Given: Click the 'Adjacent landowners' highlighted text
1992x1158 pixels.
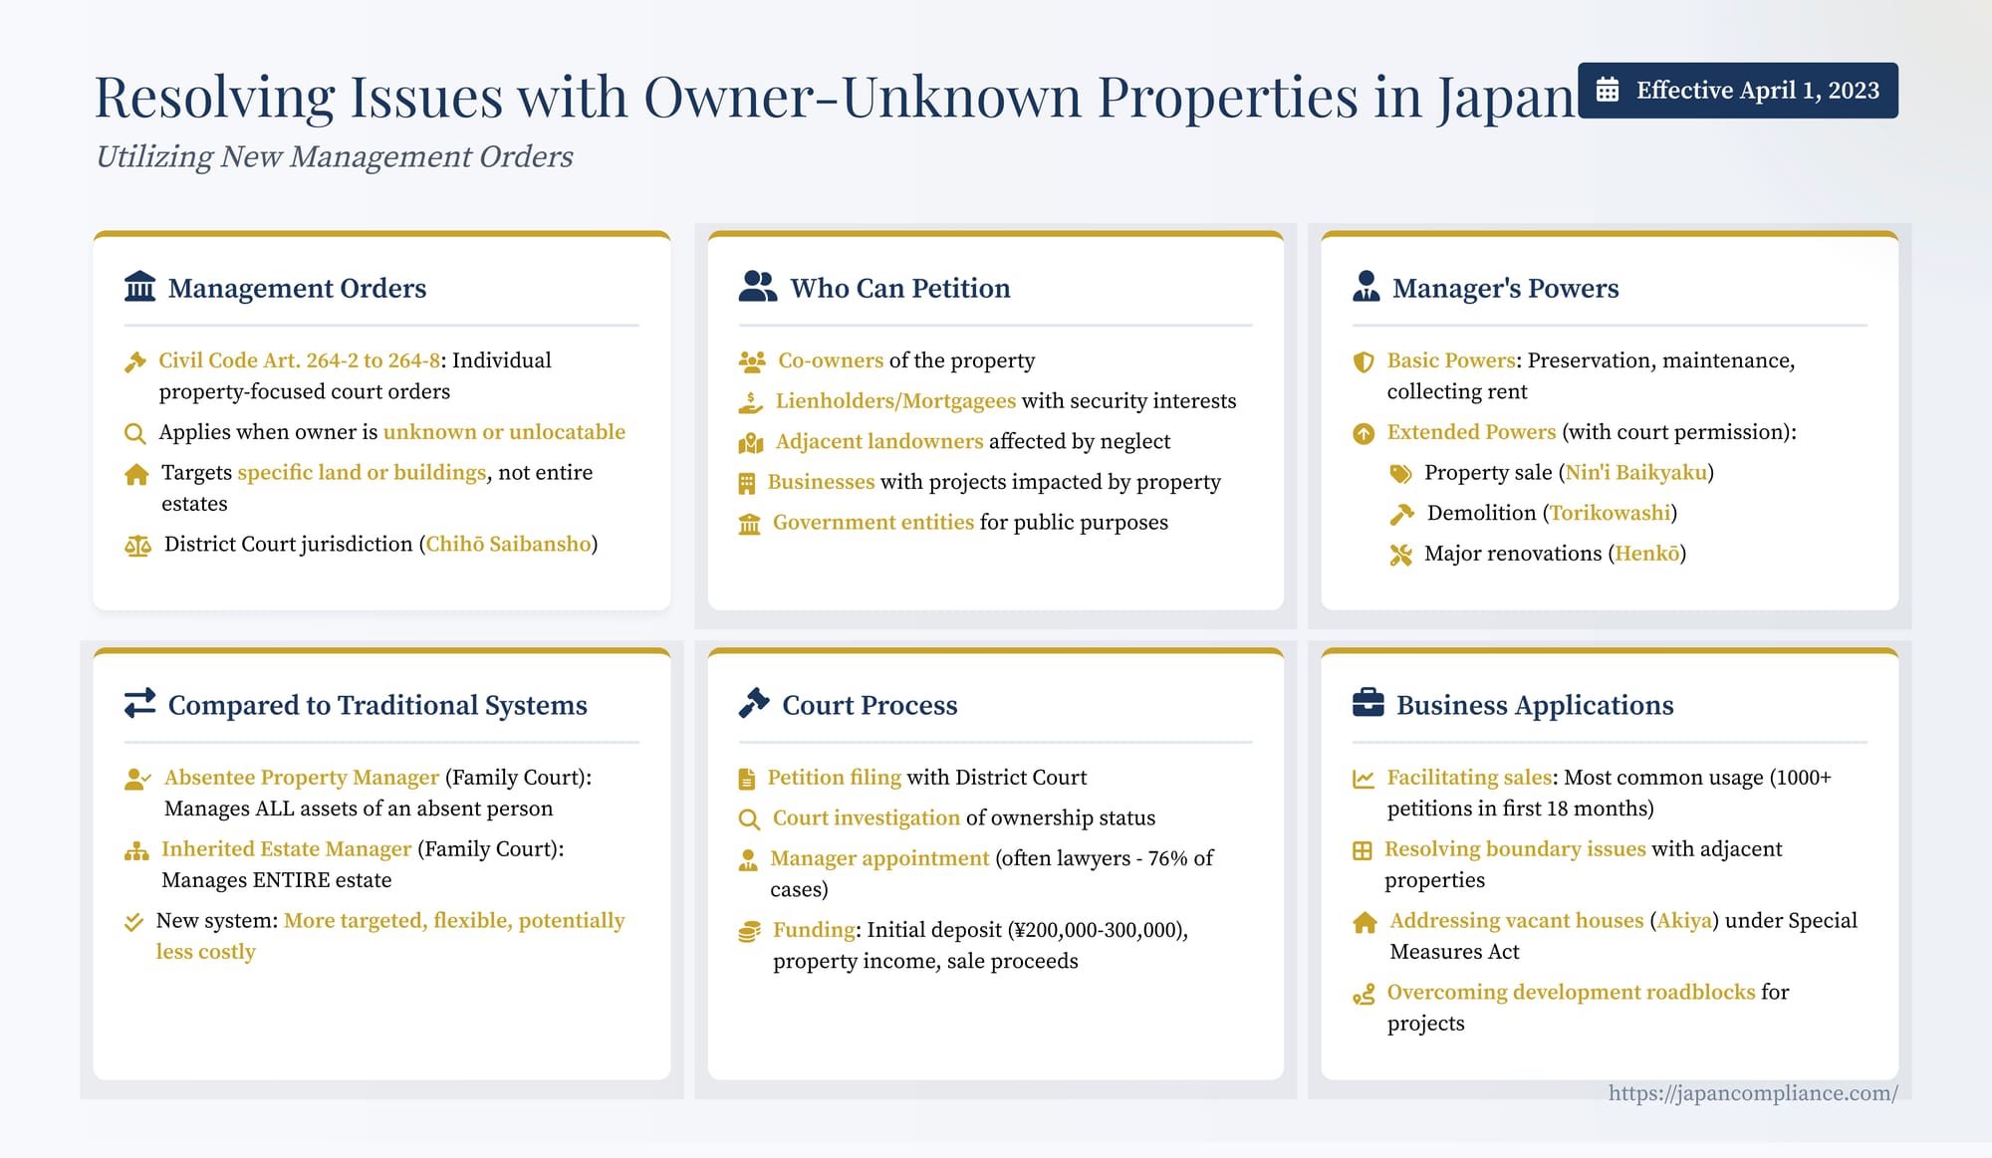Looking at the screenshot, I should [879, 441].
